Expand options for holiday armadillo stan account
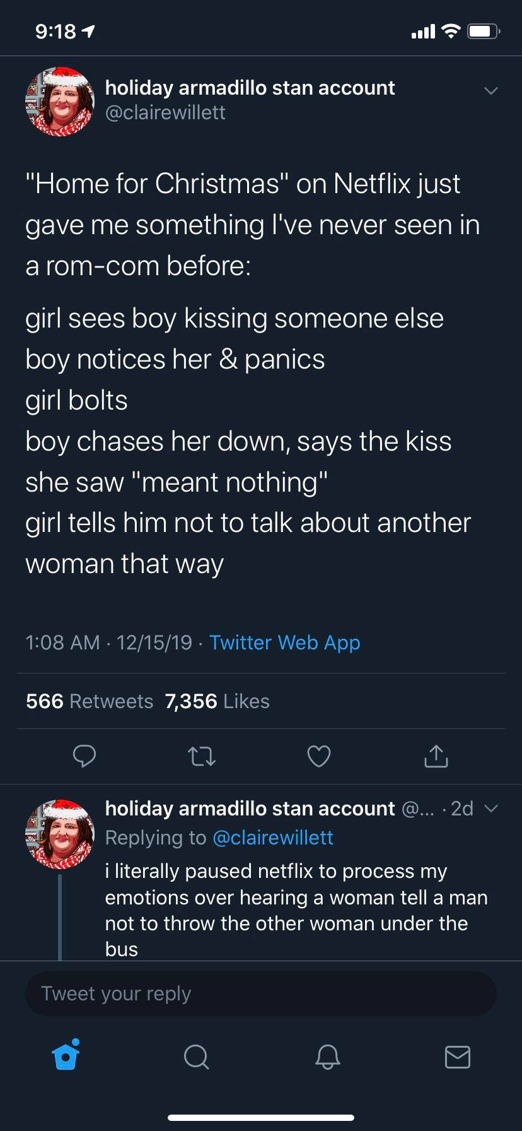 coord(491,90)
